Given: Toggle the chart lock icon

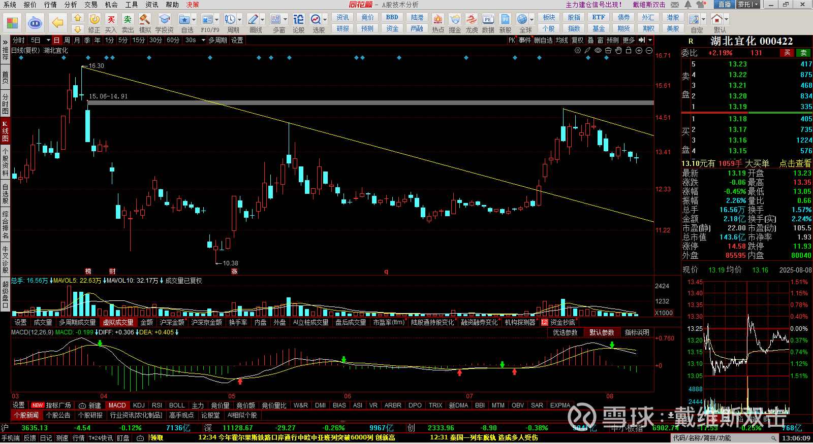Looking at the screenshot, I should point(629,50).
